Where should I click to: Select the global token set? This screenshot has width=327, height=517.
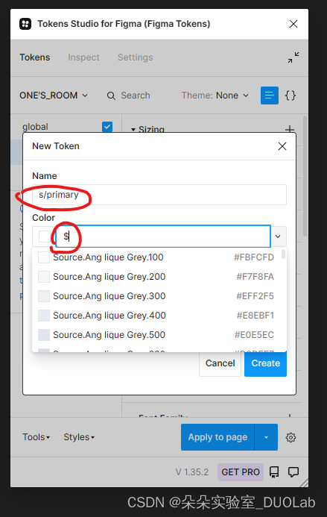(x=35, y=127)
